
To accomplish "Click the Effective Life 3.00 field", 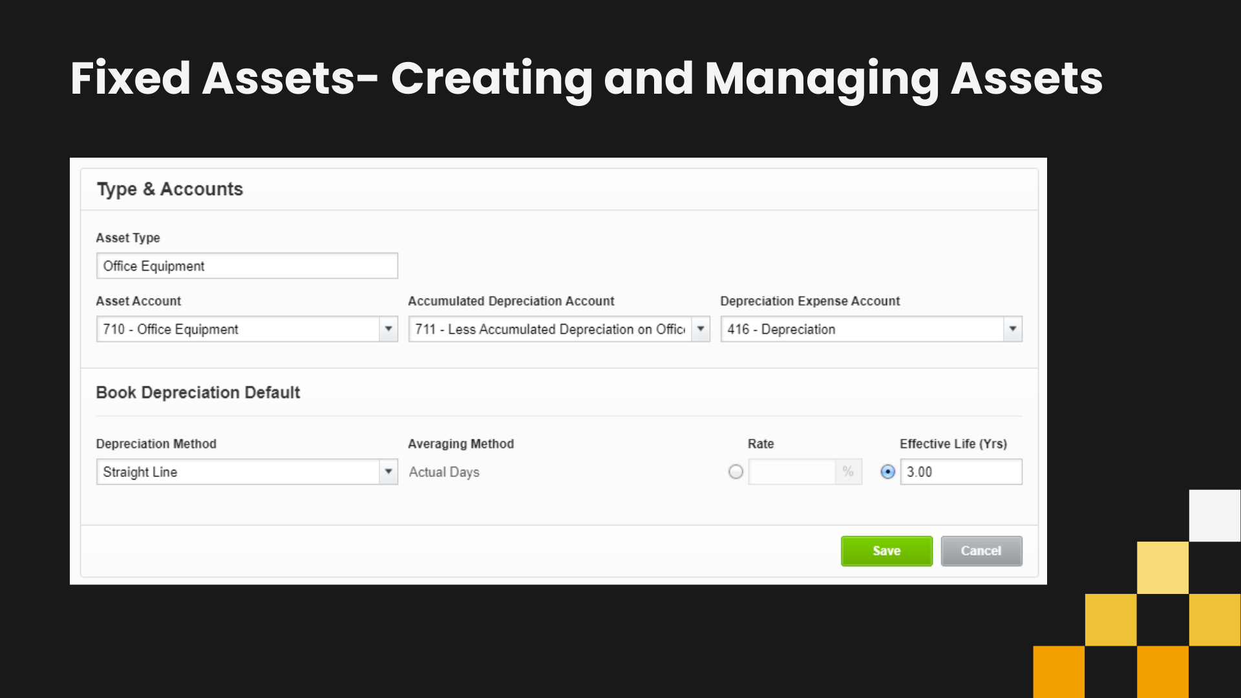I will [x=960, y=472].
